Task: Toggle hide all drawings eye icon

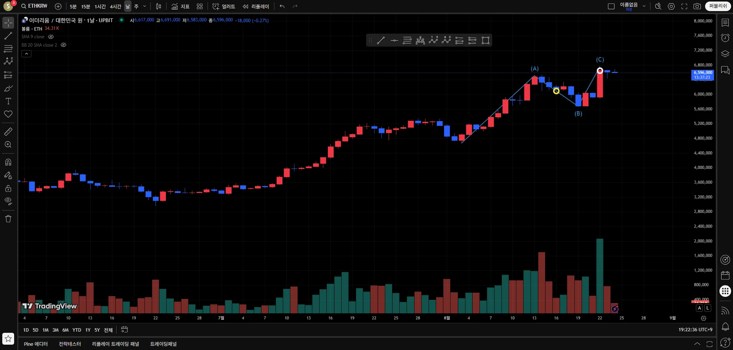Action: (x=8, y=201)
